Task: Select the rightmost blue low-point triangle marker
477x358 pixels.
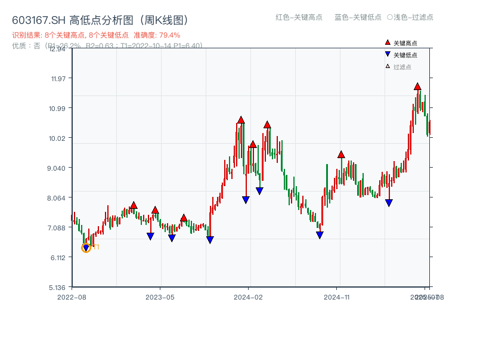Action: click(388, 202)
